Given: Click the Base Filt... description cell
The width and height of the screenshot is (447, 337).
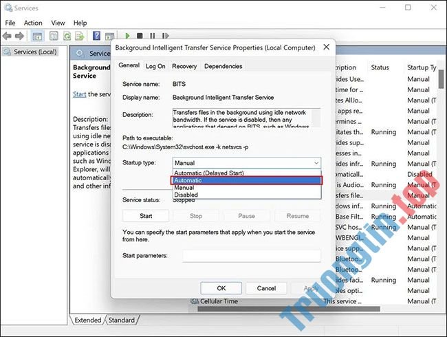Looking at the screenshot, I should [349, 217].
